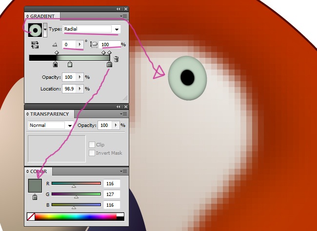This screenshot has height=231, width=317.
Task: Click the aspect ratio field showing 100
Action: tap(109, 45)
